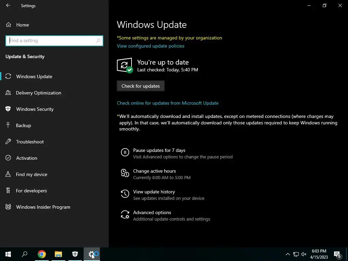Click the Advanced options gear-sync icon
This screenshot has height=261, width=348.
point(125,215)
